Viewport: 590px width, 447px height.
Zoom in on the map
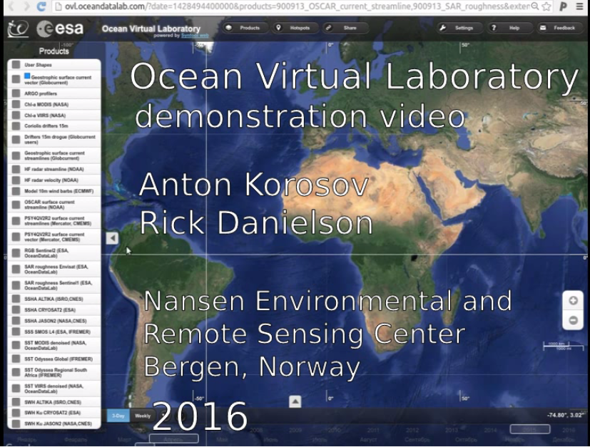pyautogui.click(x=573, y=301)
